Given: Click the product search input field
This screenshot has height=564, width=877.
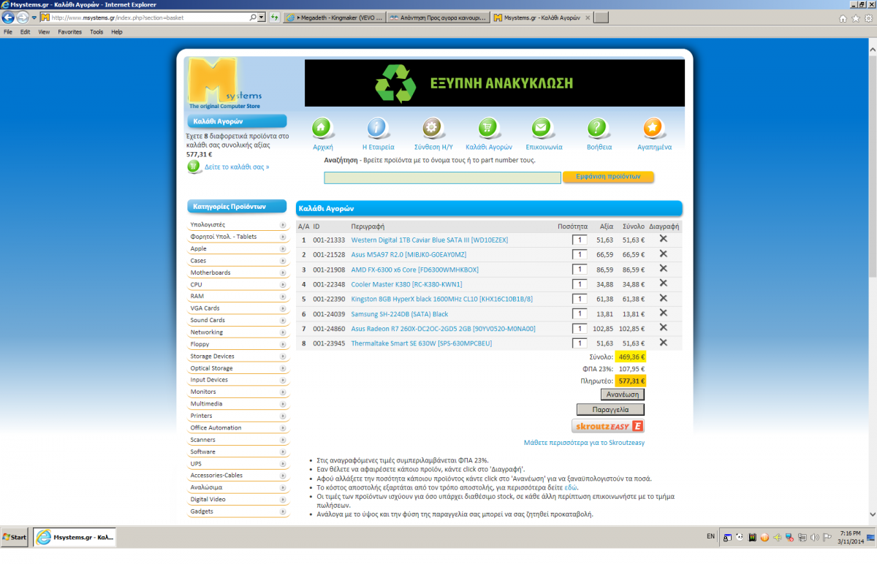Looking at the screenshot, I should (x=443, y=178).
